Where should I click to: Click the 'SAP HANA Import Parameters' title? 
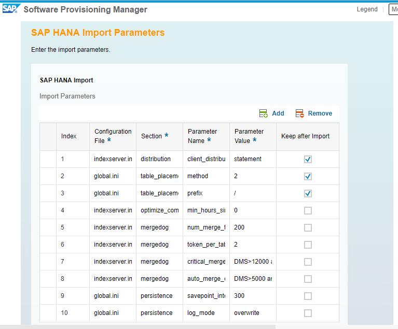coord(98,33)
